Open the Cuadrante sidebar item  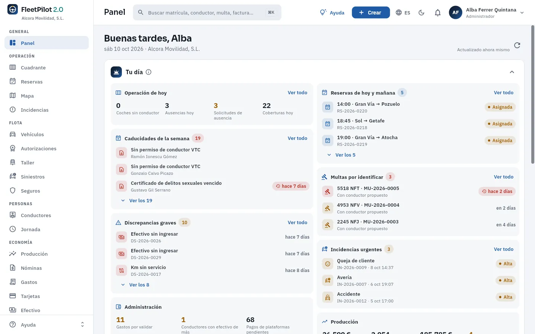click(x=46, y=68)
